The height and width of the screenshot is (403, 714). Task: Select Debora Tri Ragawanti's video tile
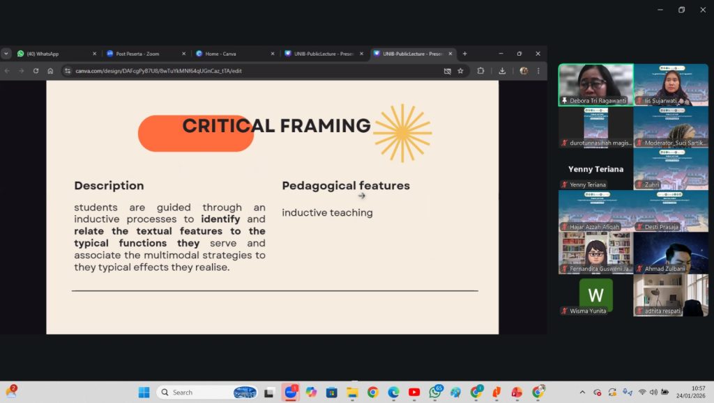tap(595, 84)
